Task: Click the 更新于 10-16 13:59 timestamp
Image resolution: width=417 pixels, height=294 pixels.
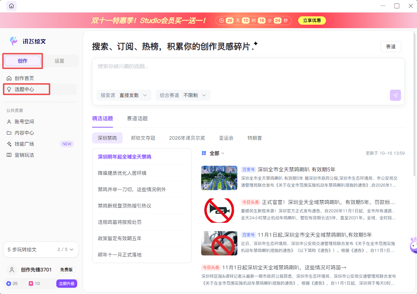Action: point(385,153)
